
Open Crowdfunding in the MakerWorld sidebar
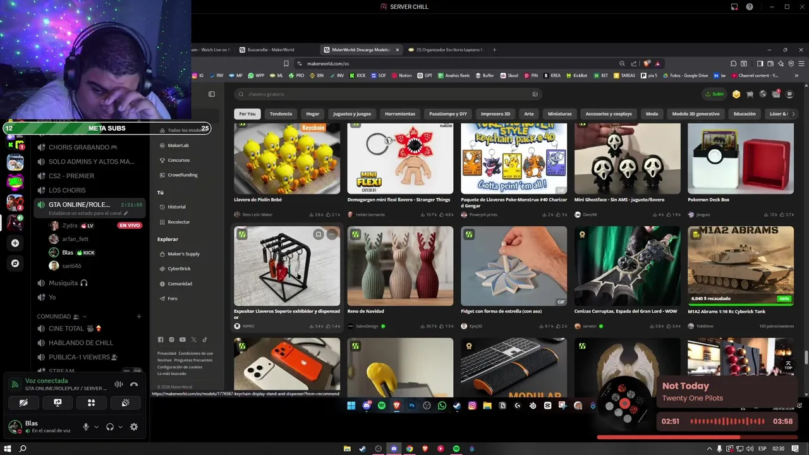182,175
